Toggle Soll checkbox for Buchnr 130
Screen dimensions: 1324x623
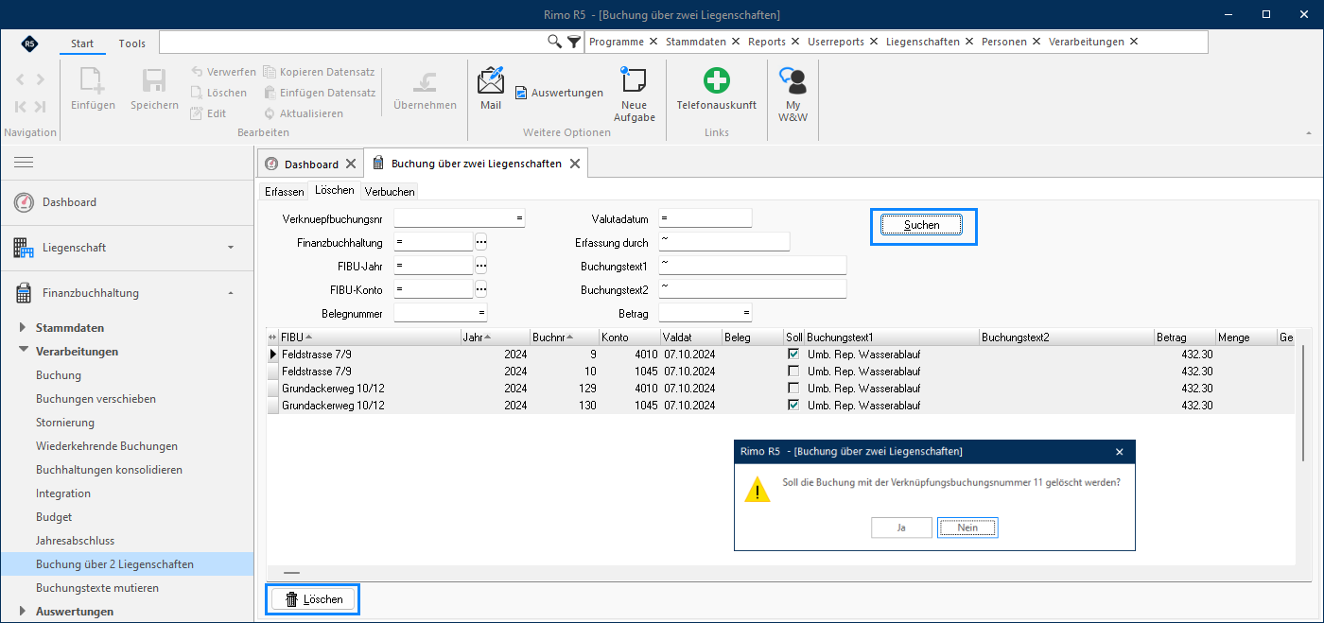point(793,405)
